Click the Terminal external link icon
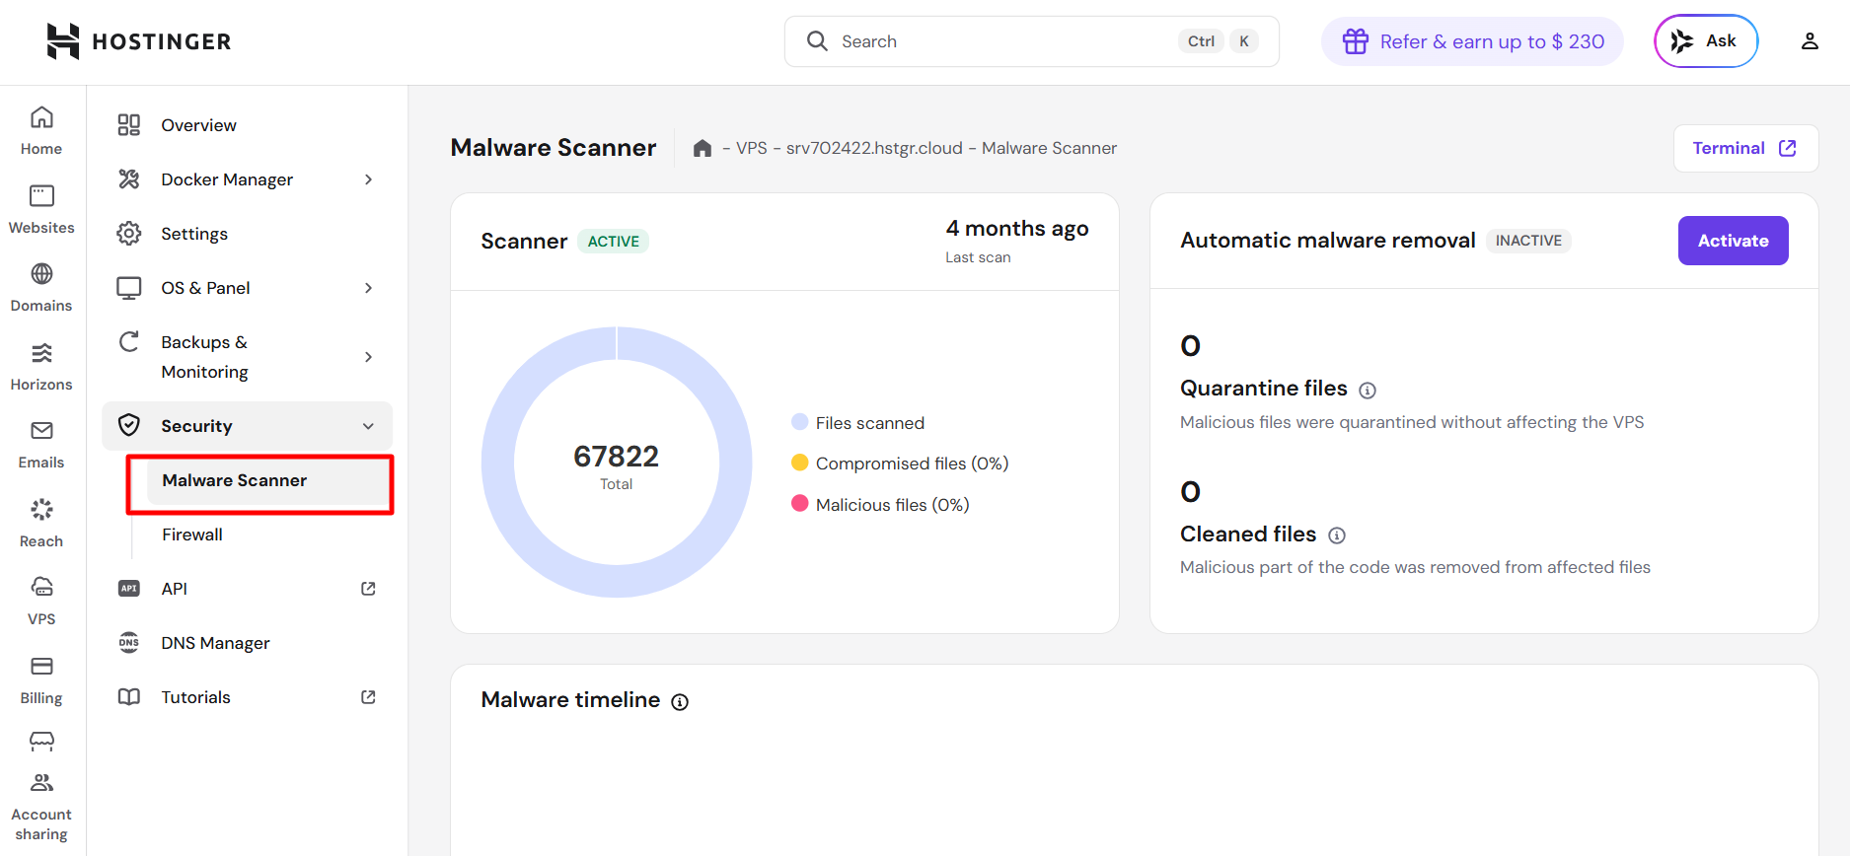Viewport: 1850px width, 856px height. [x=1788, y=148]
